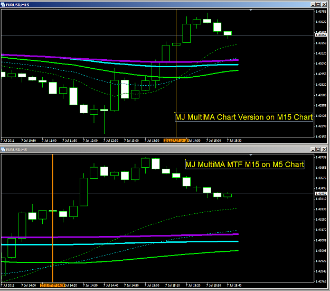Click the 1.42155 price axis label
The image size is (330, 291).
[321, 137]
